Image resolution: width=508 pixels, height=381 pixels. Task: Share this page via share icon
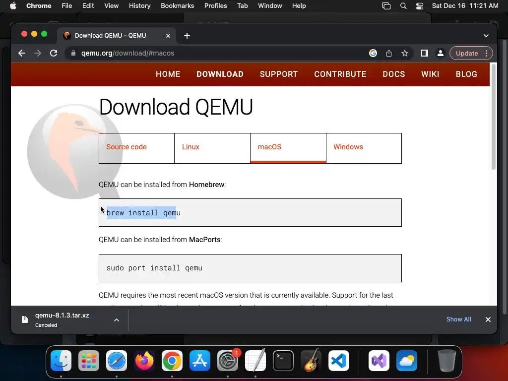tap(389, 53)
